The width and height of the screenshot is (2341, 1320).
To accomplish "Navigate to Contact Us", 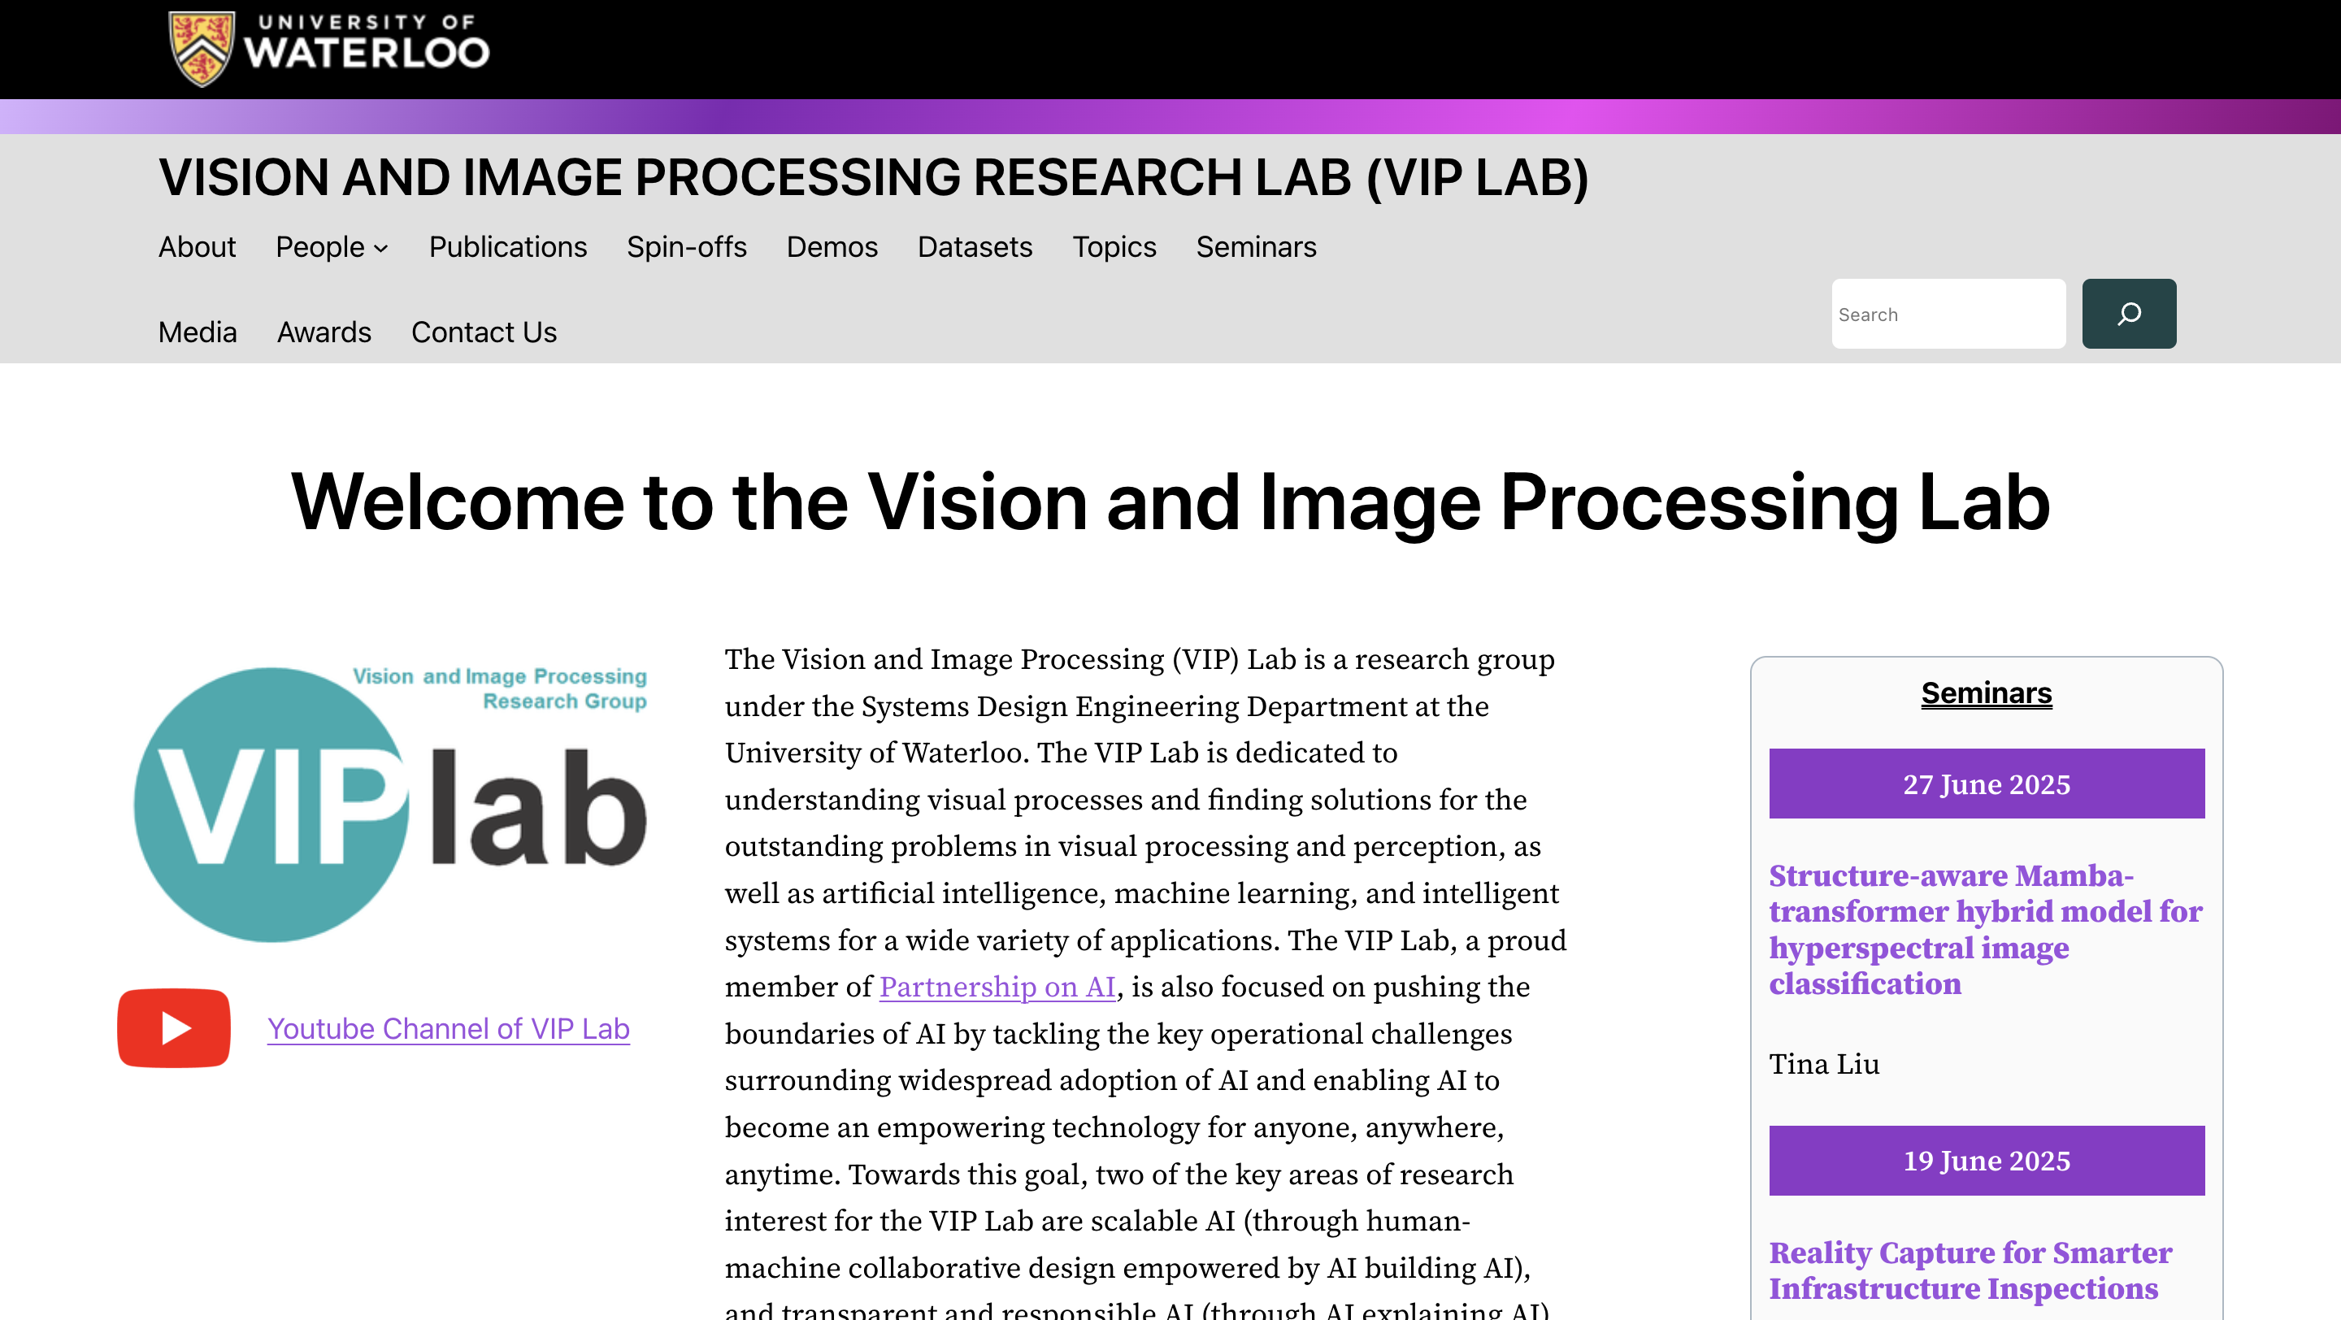I will pos(484,332).
